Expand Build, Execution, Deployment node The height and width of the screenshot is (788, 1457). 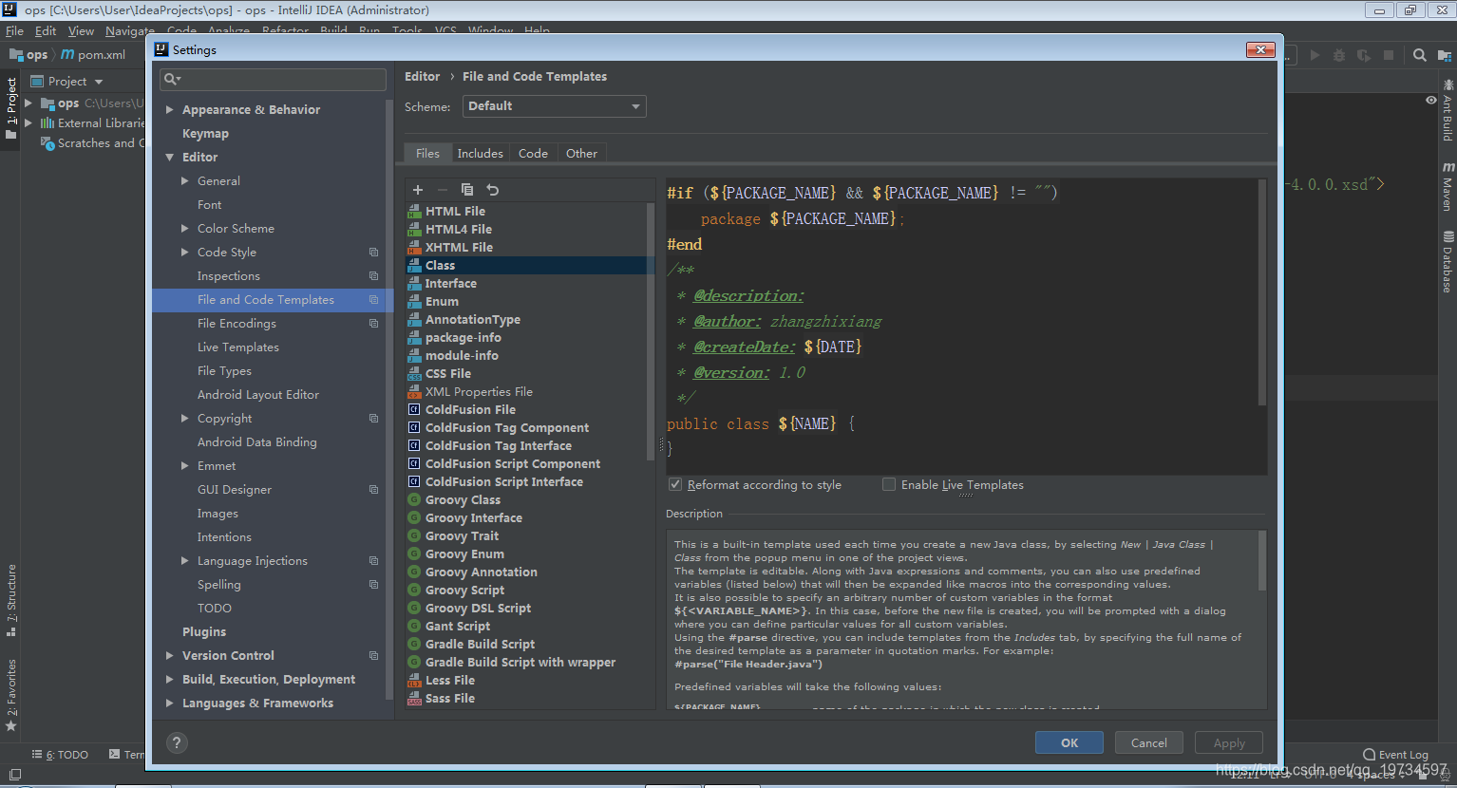[170, 680]
